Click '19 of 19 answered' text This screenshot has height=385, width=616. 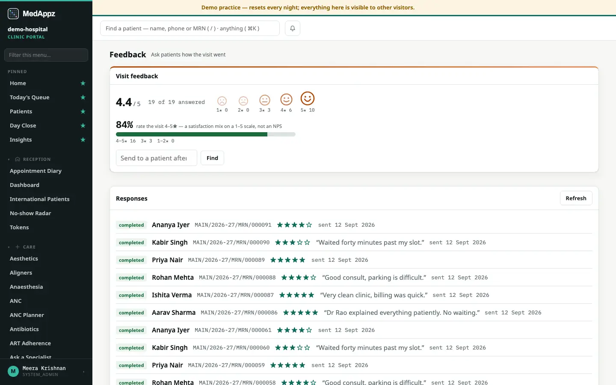pyautogui.click(x=176, y=102)
